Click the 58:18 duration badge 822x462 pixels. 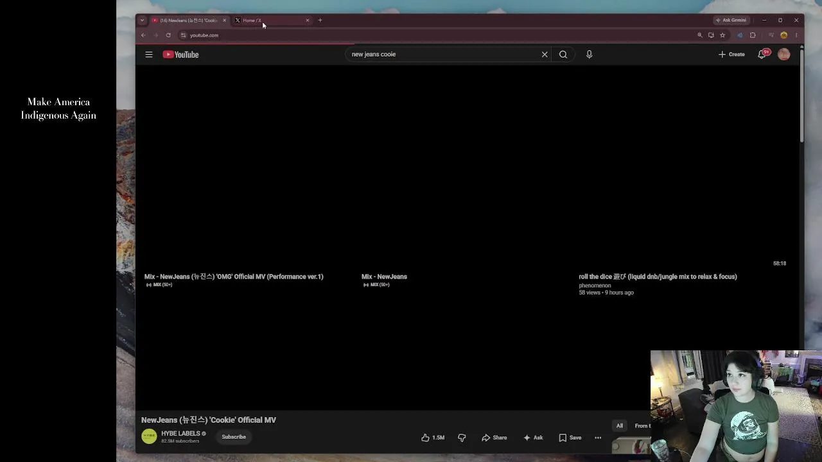pos(780,264)
